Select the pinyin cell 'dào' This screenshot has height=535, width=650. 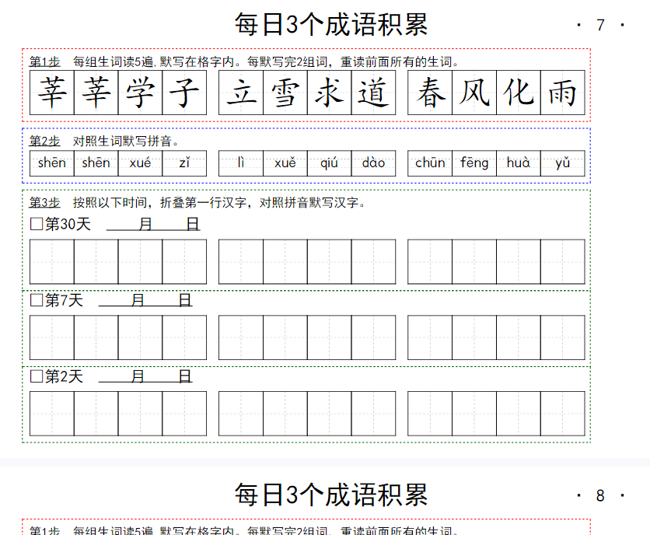373,163
